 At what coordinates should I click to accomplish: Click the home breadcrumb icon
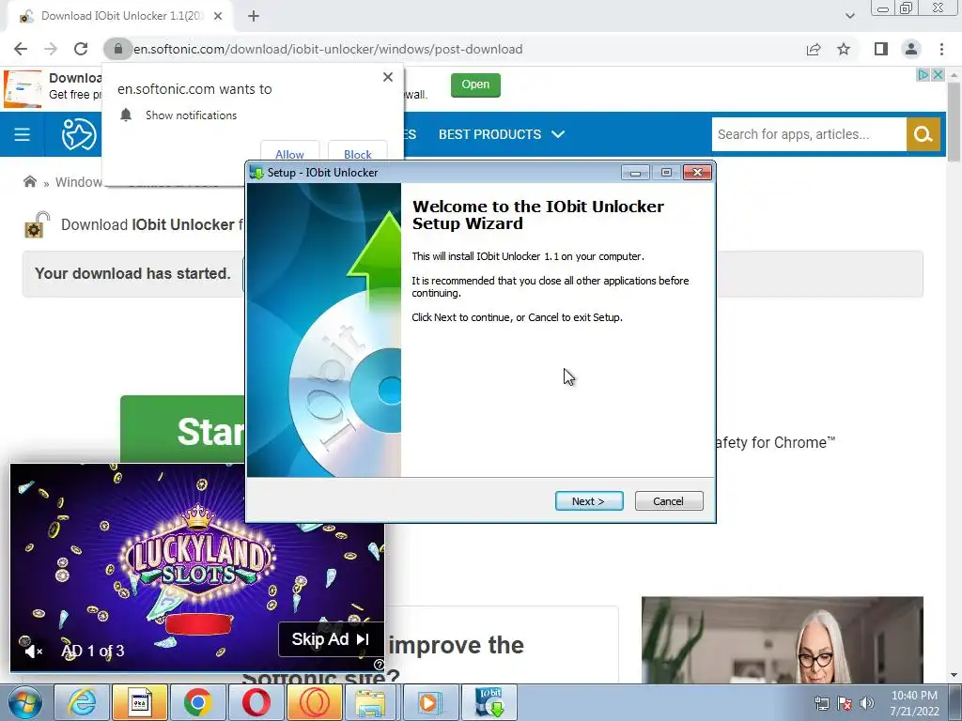pos(29,181)
